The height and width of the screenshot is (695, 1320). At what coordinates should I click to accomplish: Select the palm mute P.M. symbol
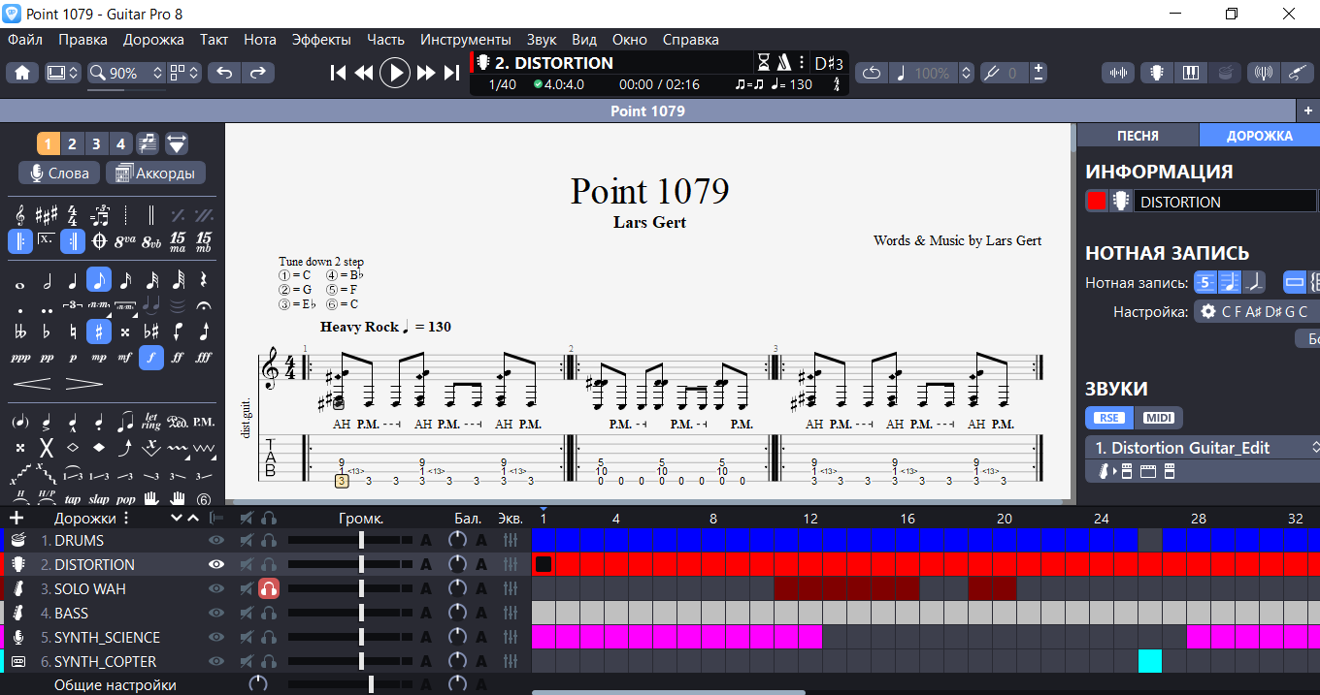point(204,422)
